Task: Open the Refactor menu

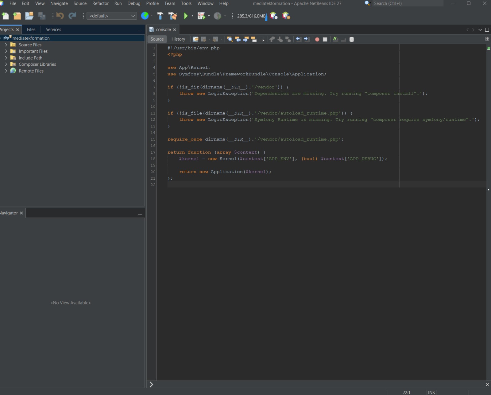Action: pyautogui.click(x=100, y=3)
